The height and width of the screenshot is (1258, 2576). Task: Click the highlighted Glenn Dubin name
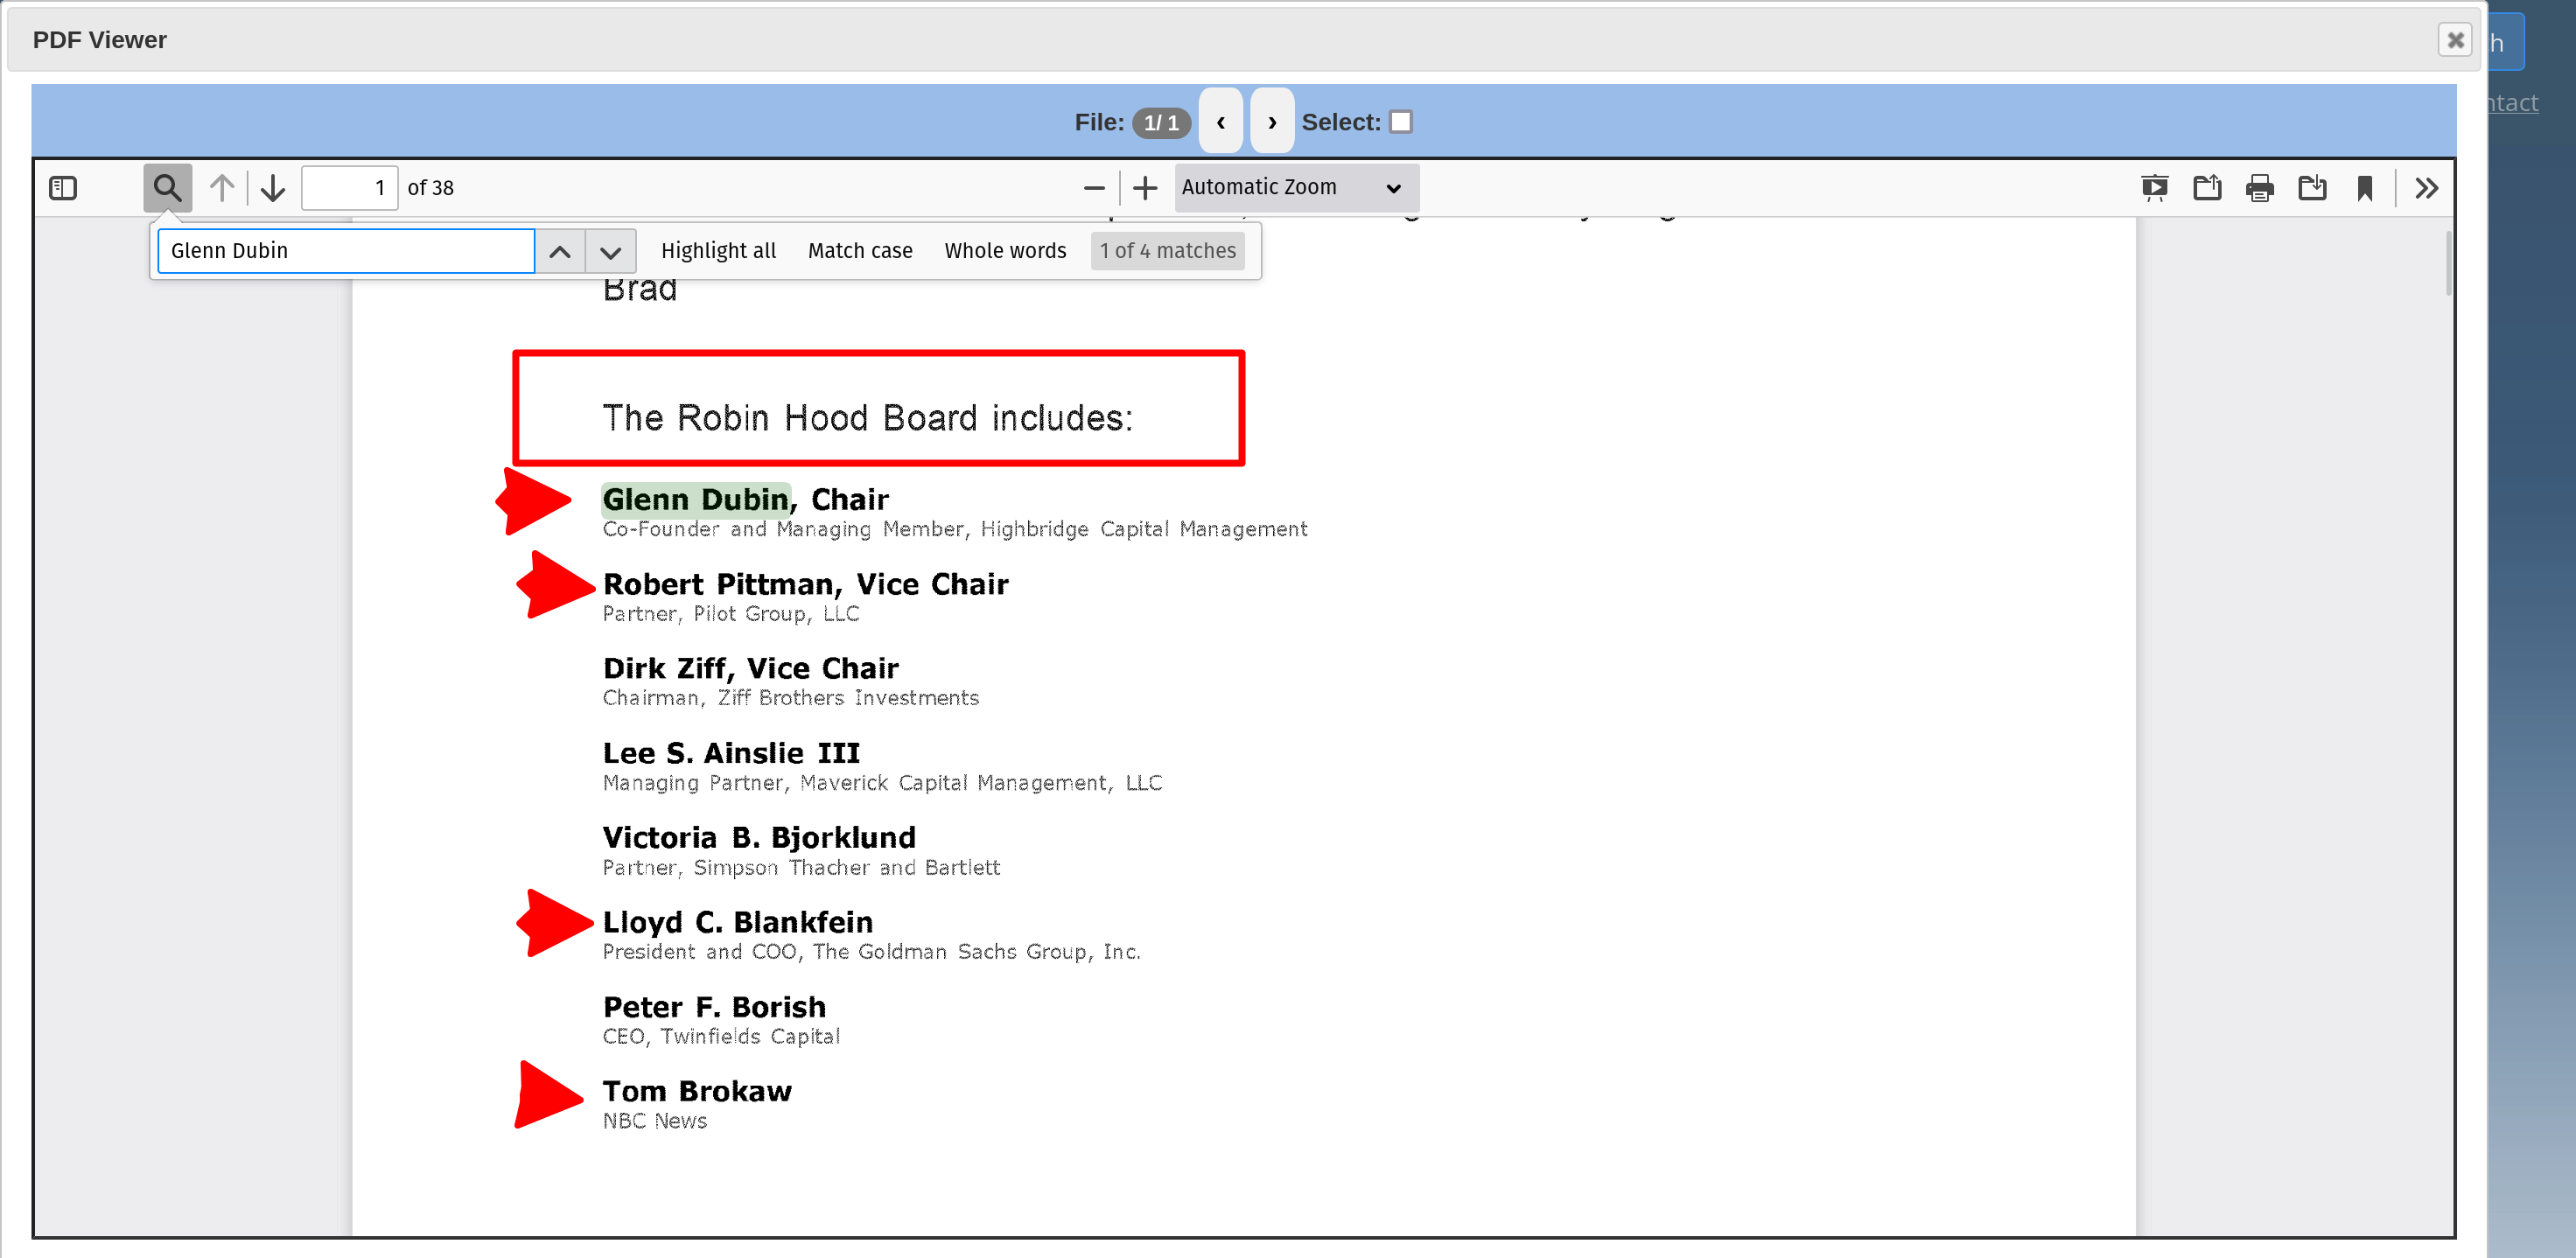(x=695, y=499)
